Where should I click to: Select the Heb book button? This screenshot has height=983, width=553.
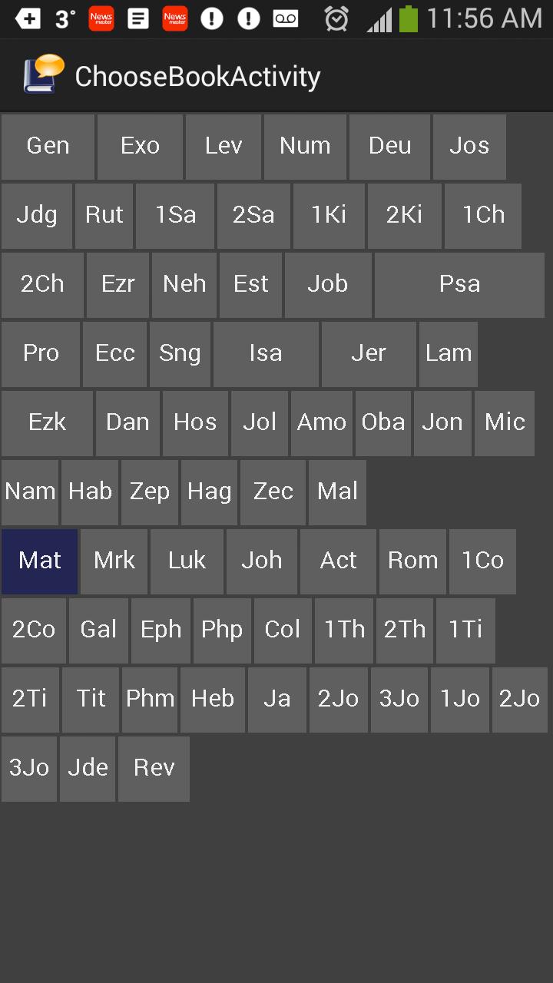click(213, 700)
